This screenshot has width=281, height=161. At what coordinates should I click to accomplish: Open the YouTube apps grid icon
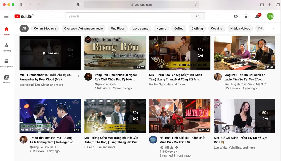(247, 16)
